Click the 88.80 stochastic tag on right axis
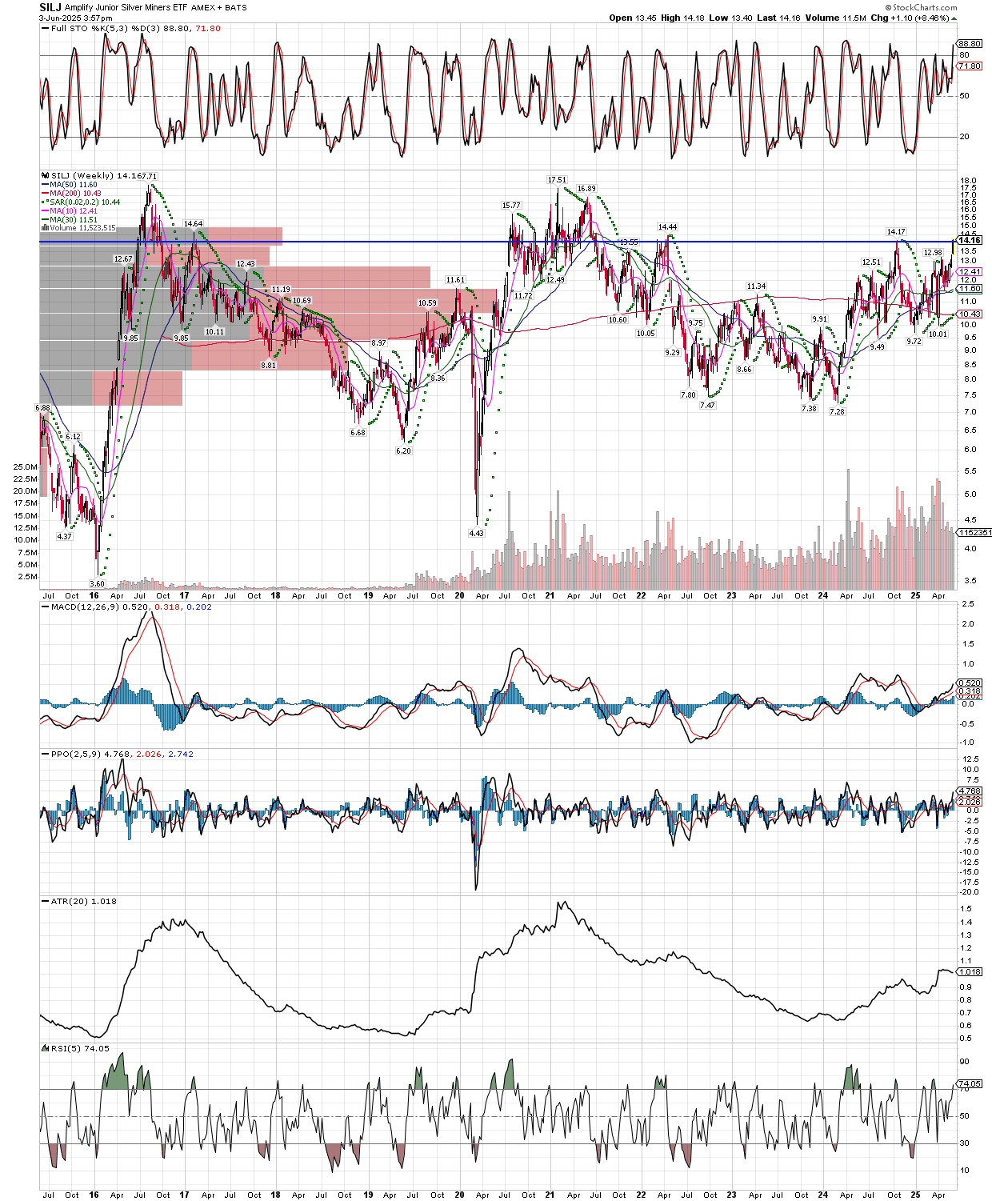The width and height of the screenshot is (992, 1201). (x=969, y=44)
